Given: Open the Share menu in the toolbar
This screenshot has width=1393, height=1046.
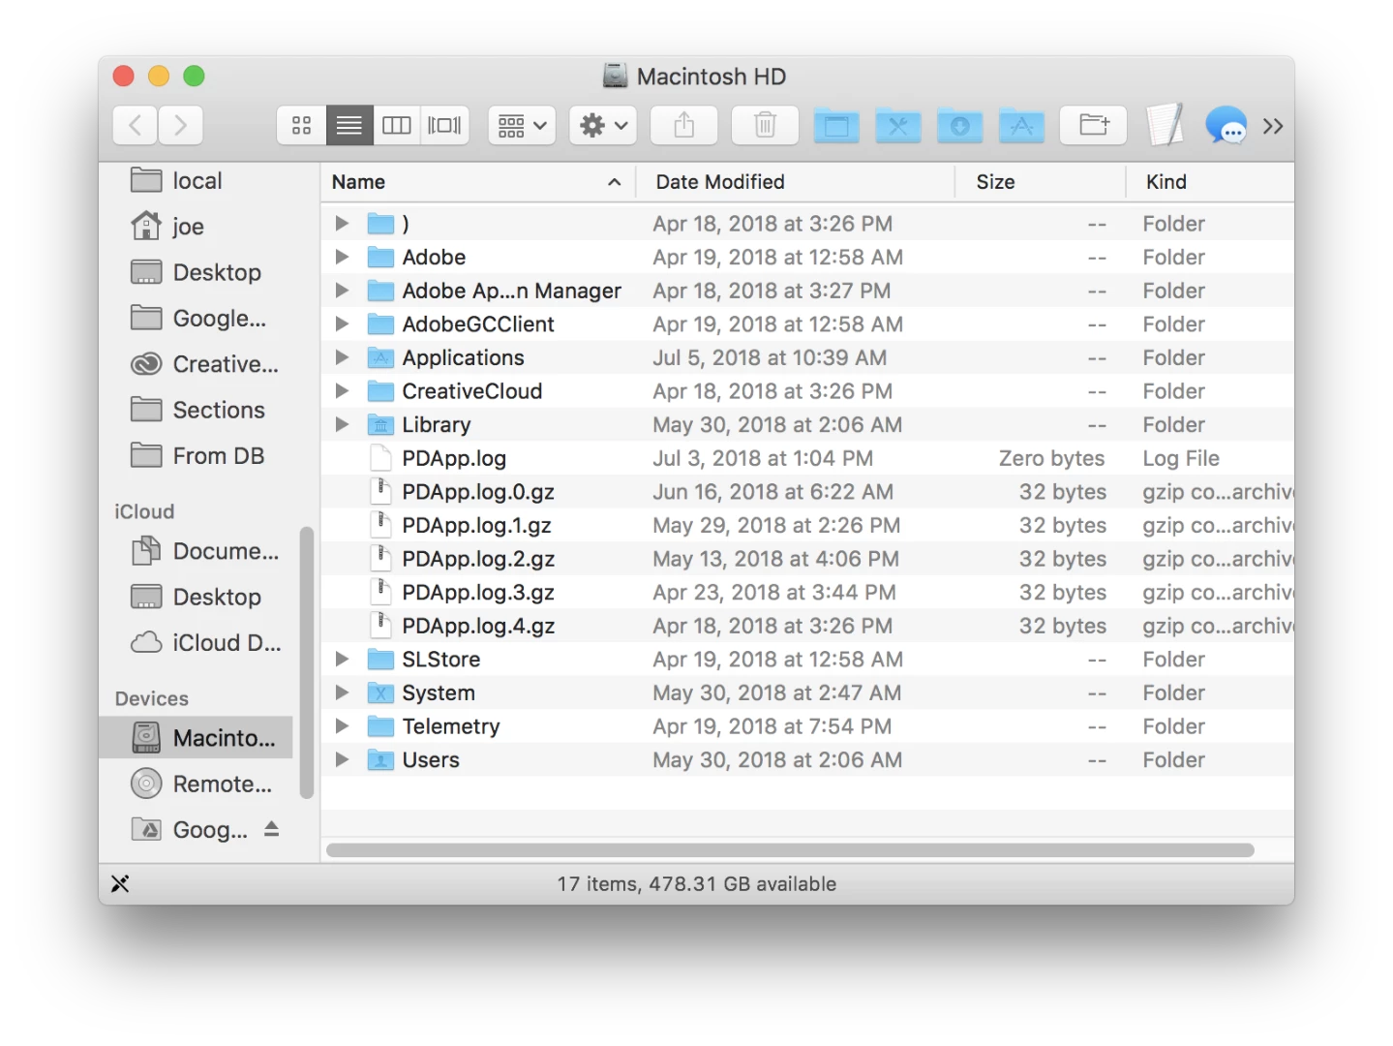Looking at the screenshot, I should coord(684,125).
